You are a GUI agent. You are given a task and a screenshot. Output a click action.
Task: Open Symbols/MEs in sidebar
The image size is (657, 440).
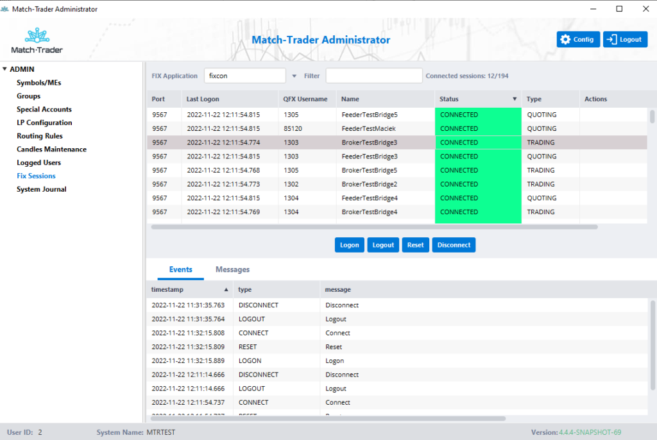[39, 83]
